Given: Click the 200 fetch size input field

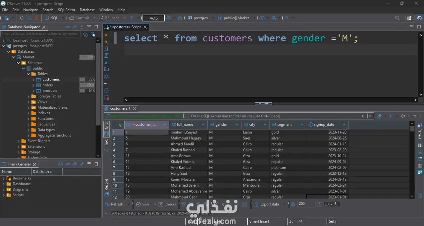Looking at the screenshot, I should click(306, 204).
